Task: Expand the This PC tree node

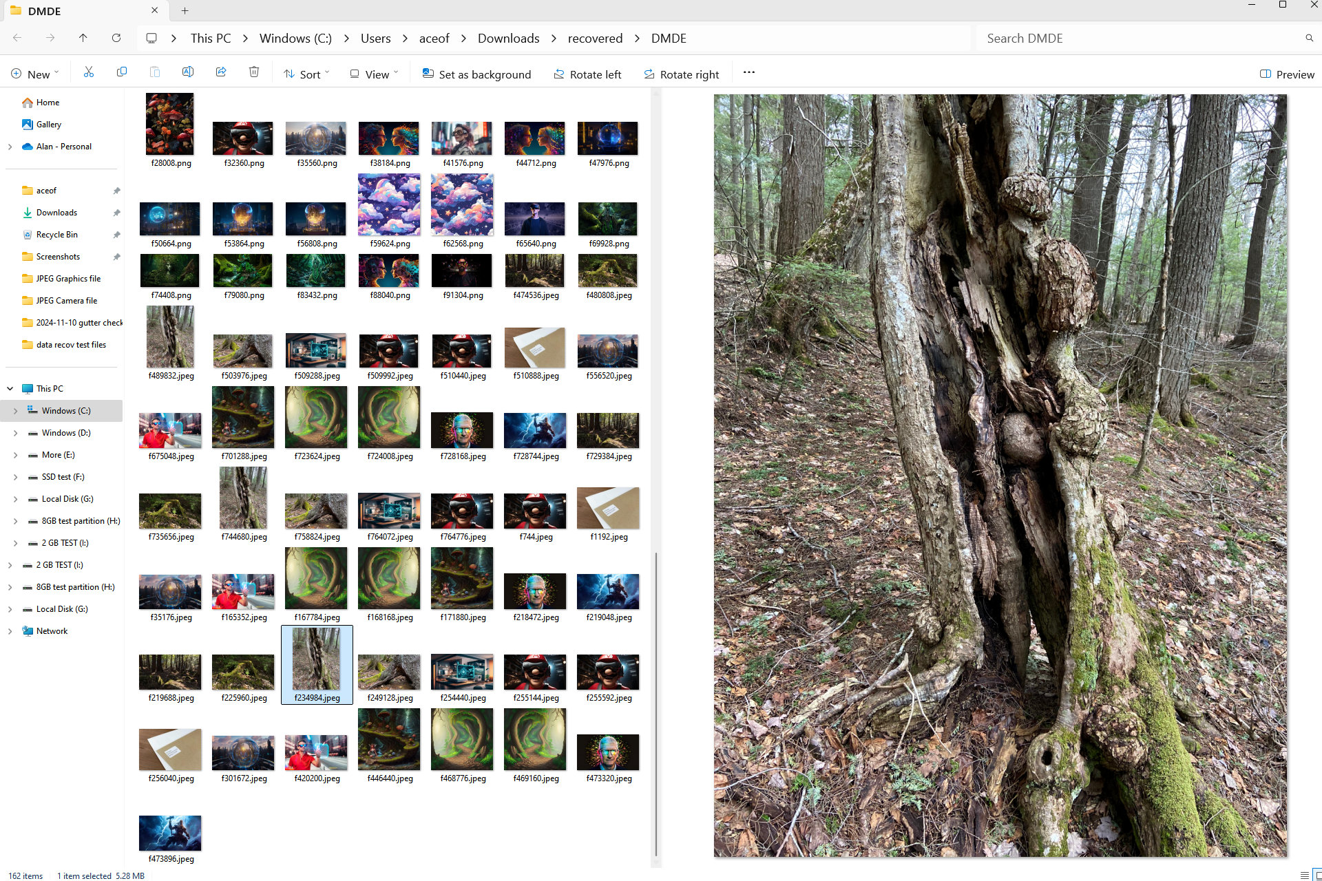Action: point(10,388)
